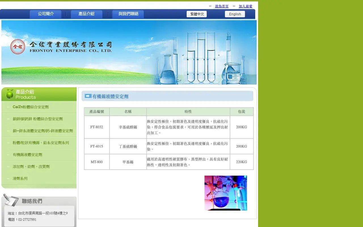This screenshot has width=363, height=227.
Task: Click the MT-800 description text
Action: tap(187, 162)
